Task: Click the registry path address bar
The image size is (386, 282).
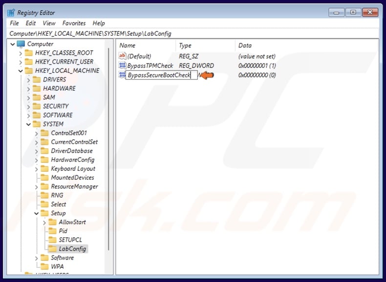Action: coord(193,34)
